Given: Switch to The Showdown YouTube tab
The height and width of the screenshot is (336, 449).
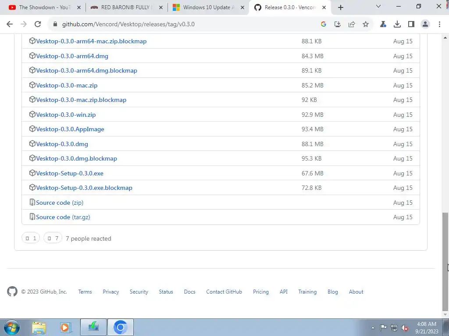Looking at the screenshot, I should 41,7.
